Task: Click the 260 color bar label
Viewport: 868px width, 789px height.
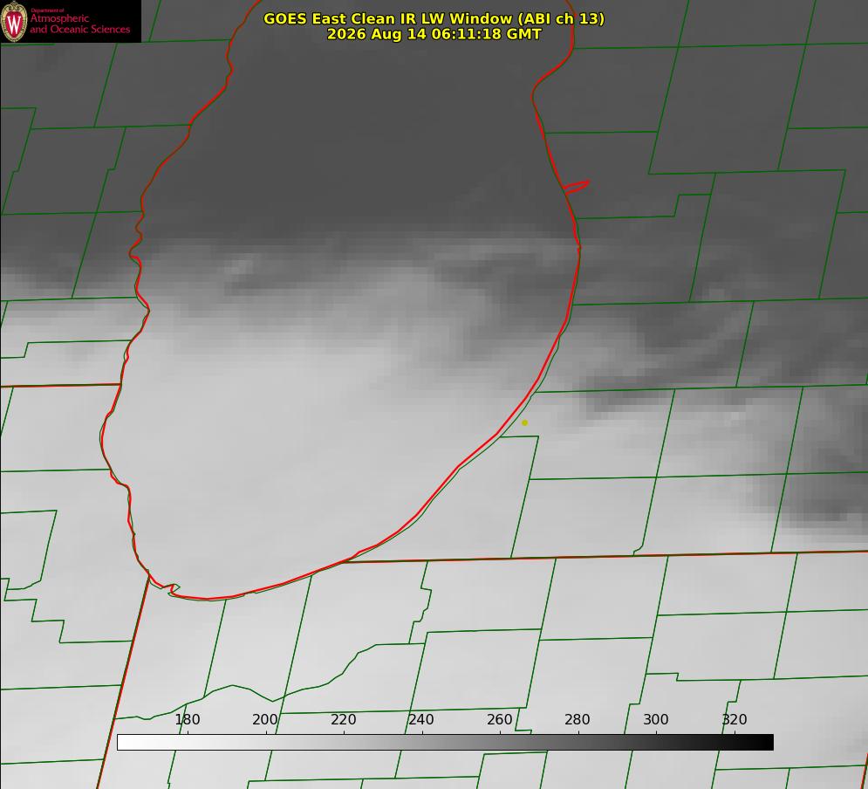Action: (x=499, y=719)
